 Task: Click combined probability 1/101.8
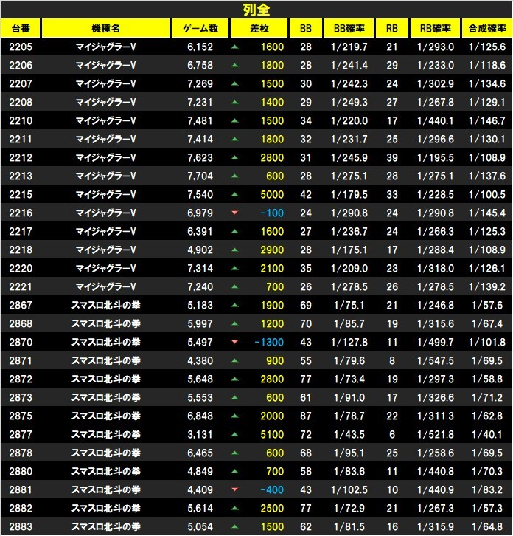click(487, 342)
